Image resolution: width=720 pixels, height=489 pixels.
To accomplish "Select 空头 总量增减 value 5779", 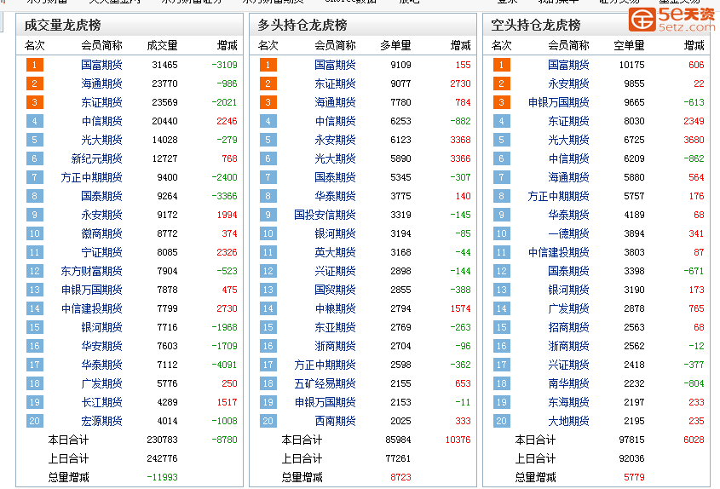I will (634, 477).
